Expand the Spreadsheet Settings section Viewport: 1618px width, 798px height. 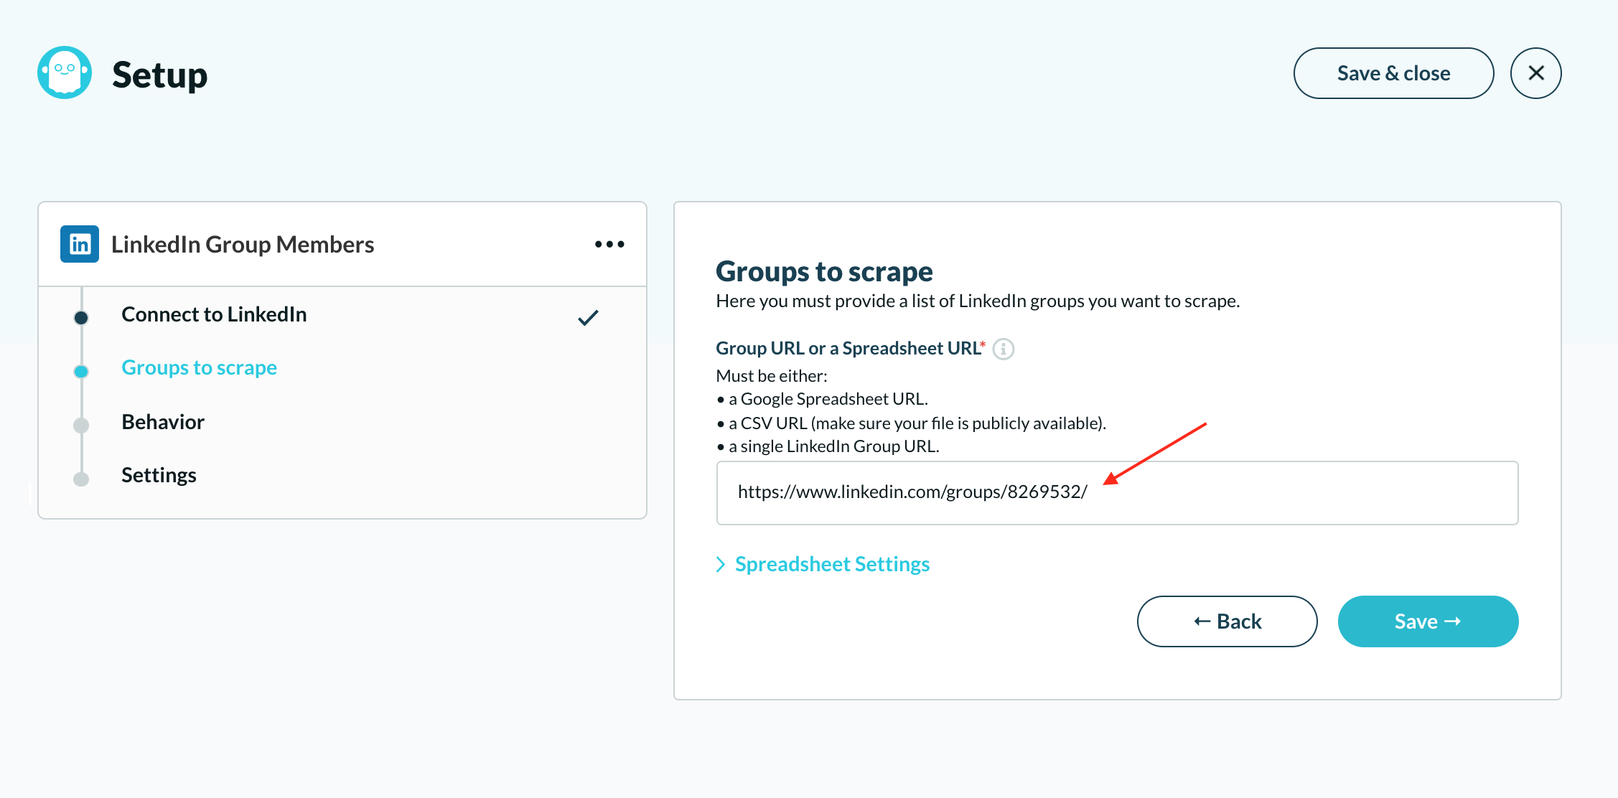coord(823,564)
